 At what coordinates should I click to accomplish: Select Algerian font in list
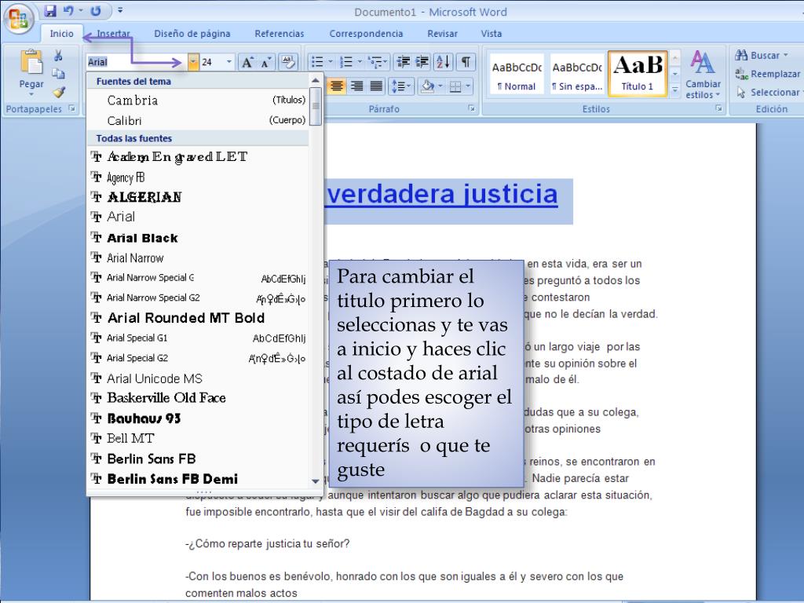(x=198, y=197)
